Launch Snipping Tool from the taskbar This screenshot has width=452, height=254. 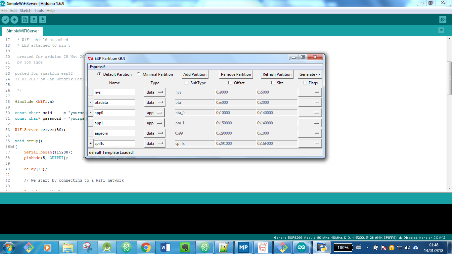[x=87, y=247]
